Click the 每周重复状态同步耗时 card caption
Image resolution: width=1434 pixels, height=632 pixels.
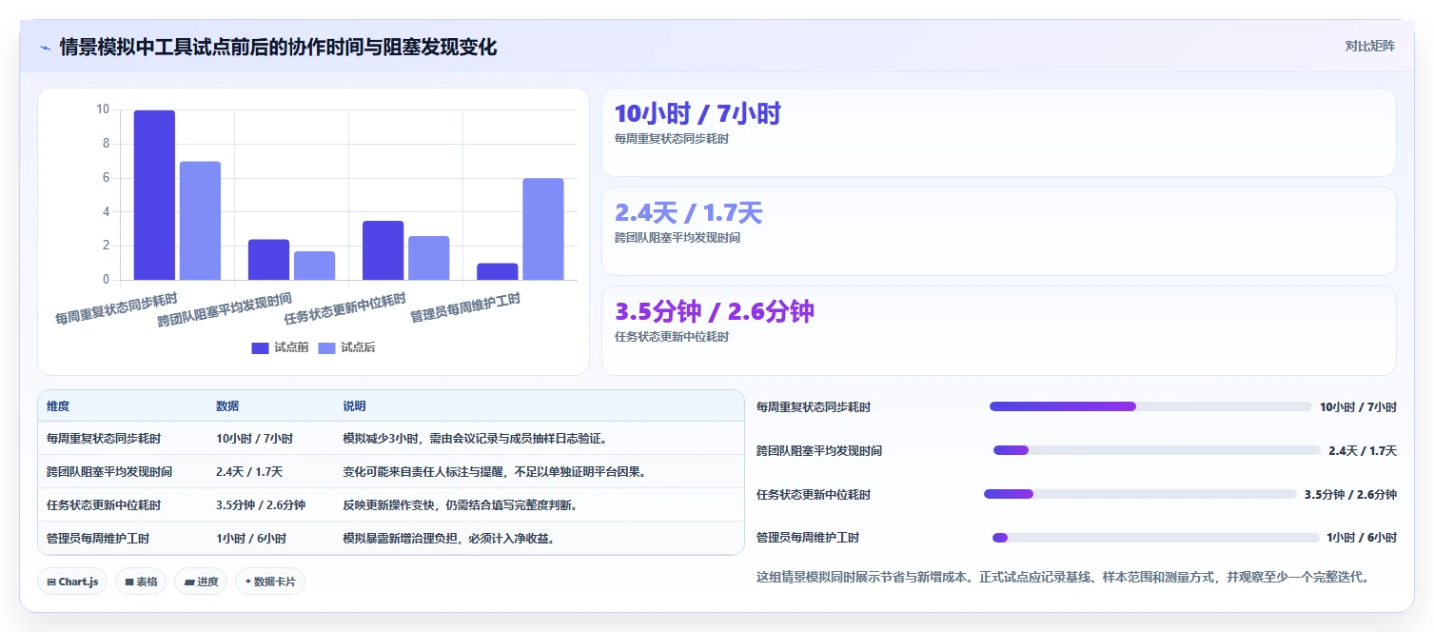tap(672, 139)
